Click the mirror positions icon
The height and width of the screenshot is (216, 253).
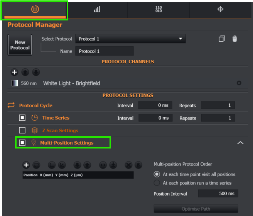pos(103,165)
